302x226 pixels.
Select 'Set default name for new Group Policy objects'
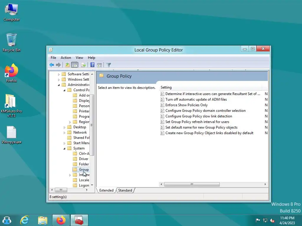pyautogui.click(x=201, y=127)
